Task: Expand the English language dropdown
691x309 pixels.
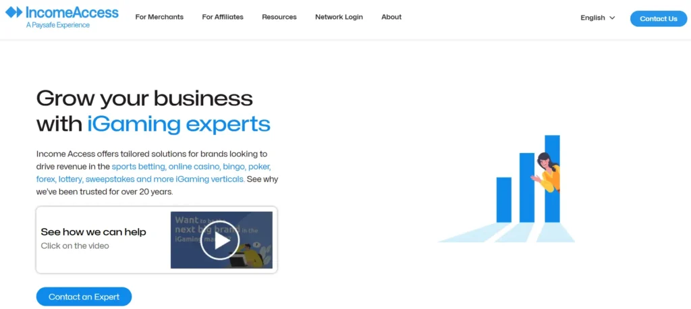Action: click(598, 18)
